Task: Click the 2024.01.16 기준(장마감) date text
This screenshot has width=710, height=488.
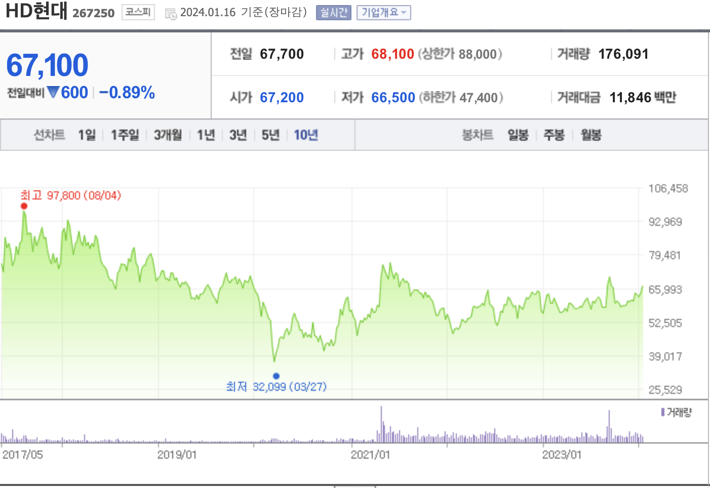Action: coord(244,12)
